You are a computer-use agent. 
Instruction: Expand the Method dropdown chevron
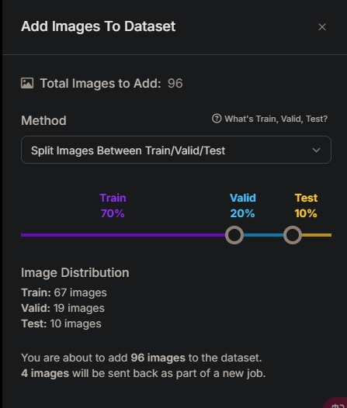(x=316, y=150)
